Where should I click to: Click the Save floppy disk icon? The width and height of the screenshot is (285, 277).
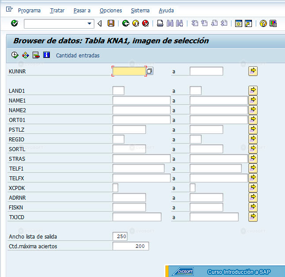tap(111, 23)
